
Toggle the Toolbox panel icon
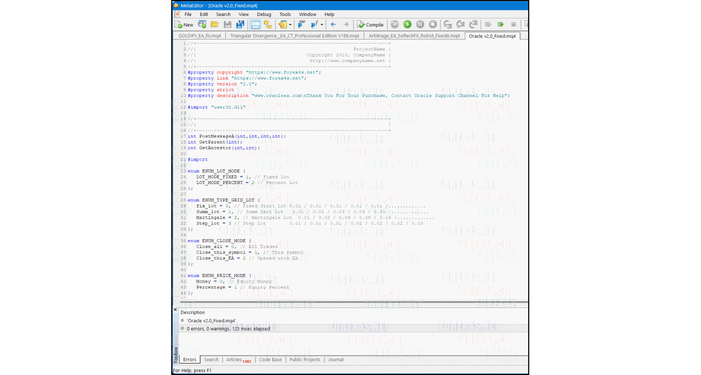267,24
